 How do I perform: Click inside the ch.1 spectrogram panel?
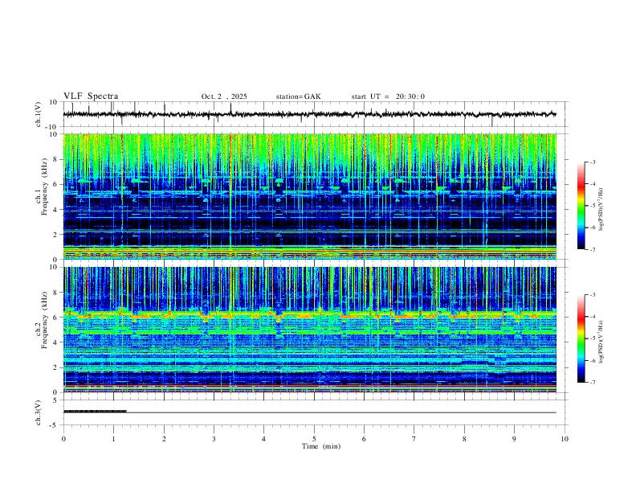click(310, 196)
